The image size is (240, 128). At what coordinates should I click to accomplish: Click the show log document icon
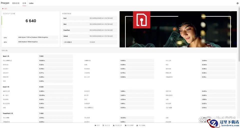pyautogui.click(x=103, y=125)
